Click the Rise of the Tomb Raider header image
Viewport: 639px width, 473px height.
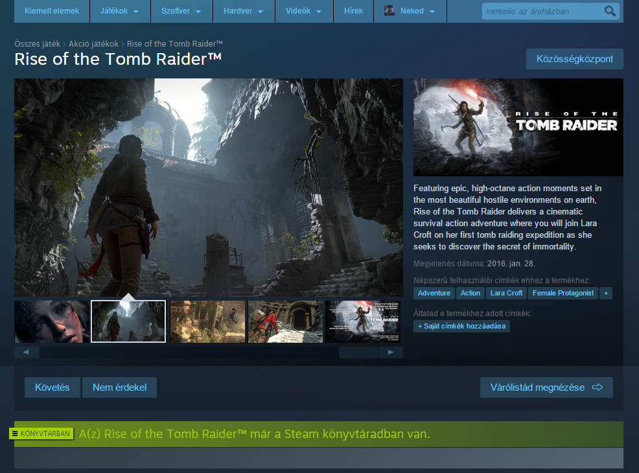point(518,127)
